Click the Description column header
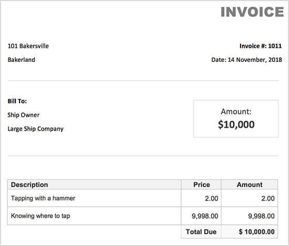 pos(29,185)
